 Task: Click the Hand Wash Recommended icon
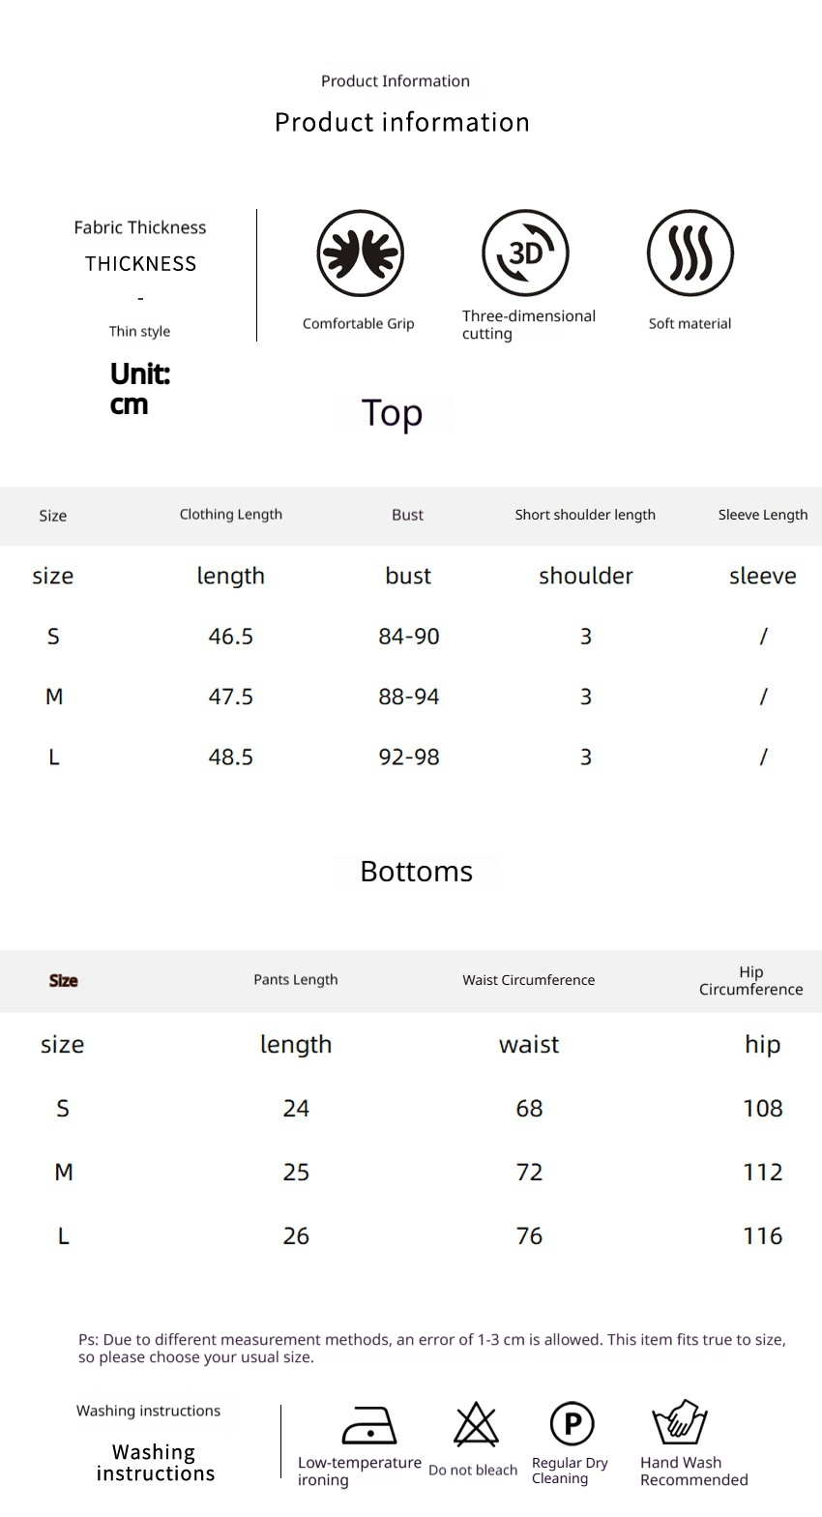pos(681,1421)
